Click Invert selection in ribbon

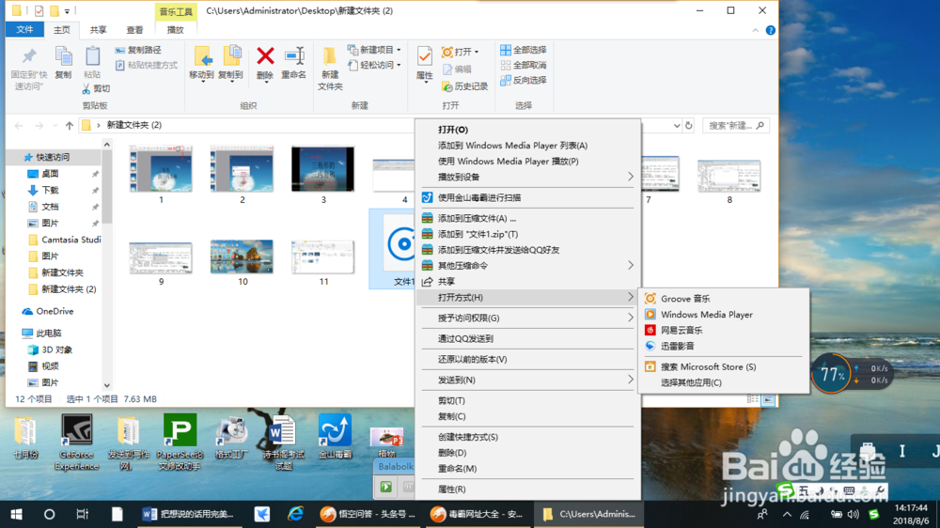tap(524, 80)
